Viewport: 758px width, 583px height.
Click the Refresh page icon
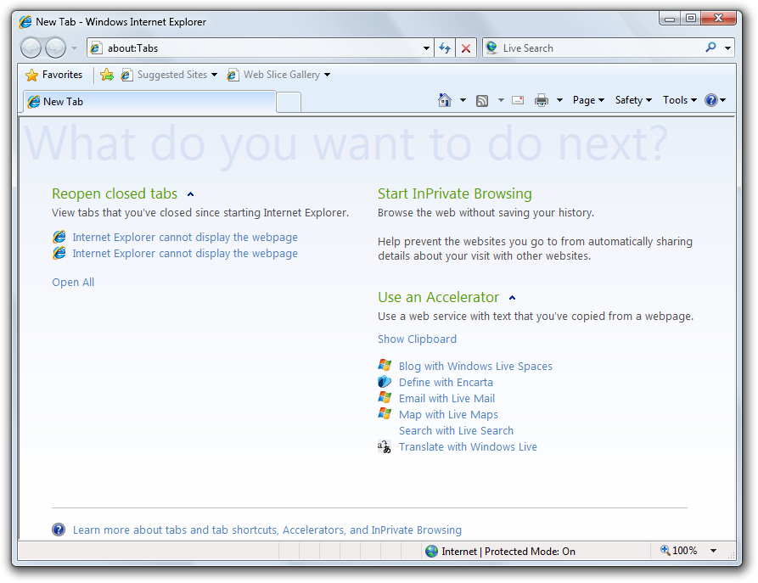pyautogui.click(x=445, y=48)
